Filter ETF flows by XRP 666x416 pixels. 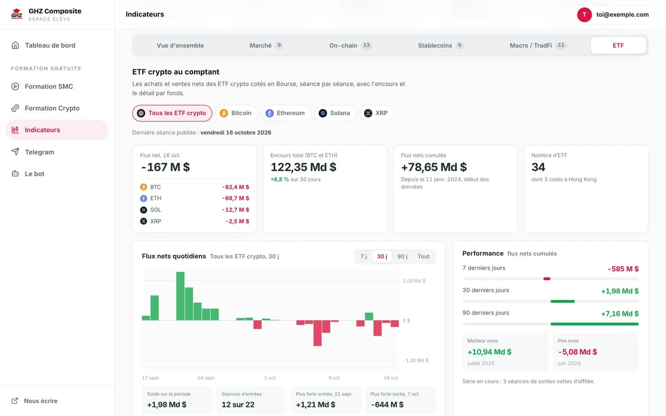376,113
